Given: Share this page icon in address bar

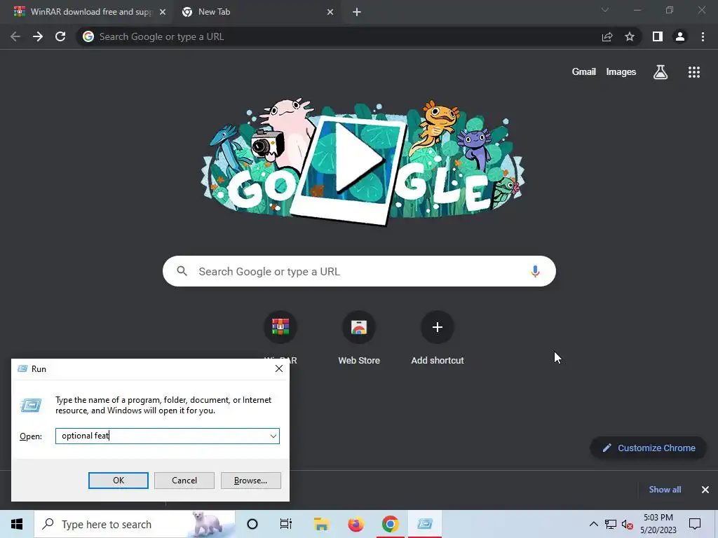Looking at the screenshot, I should tap(607, 36).
